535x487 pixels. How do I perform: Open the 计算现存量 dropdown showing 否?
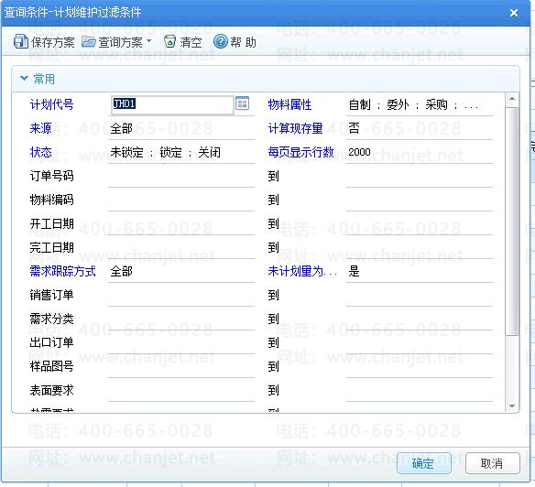[x=420, y=128]
